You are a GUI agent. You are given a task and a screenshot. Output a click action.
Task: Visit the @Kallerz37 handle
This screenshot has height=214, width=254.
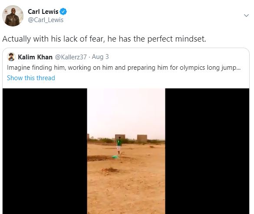click(x=71, y=57)
